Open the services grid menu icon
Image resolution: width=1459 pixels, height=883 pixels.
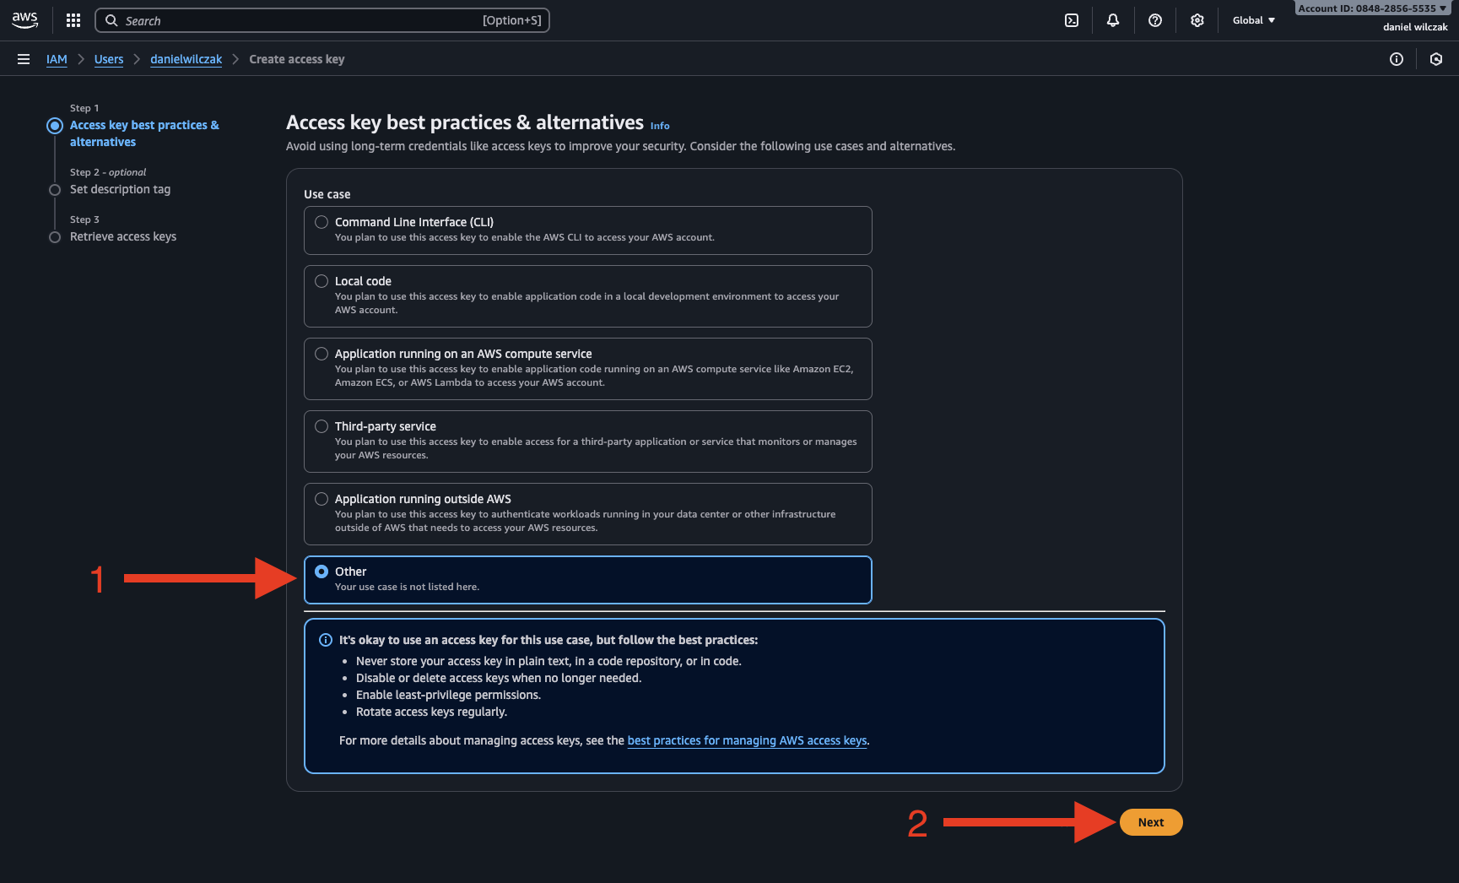pos(73,20)
